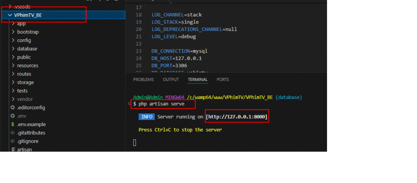417x183 pixels.
Task: Open the .env file
Action: [x=22, y=116]
